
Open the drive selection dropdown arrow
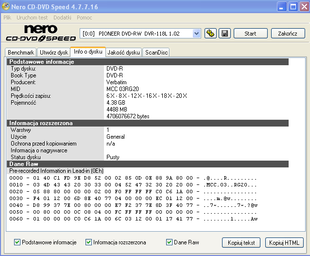point(196,34)
